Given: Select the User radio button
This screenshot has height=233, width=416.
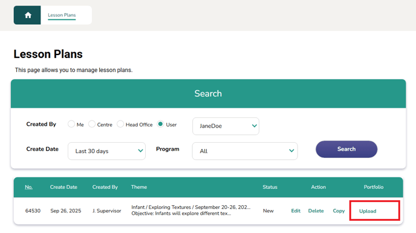Looking at the screenshot, I should pyautogui.click(x=160, y=124).
